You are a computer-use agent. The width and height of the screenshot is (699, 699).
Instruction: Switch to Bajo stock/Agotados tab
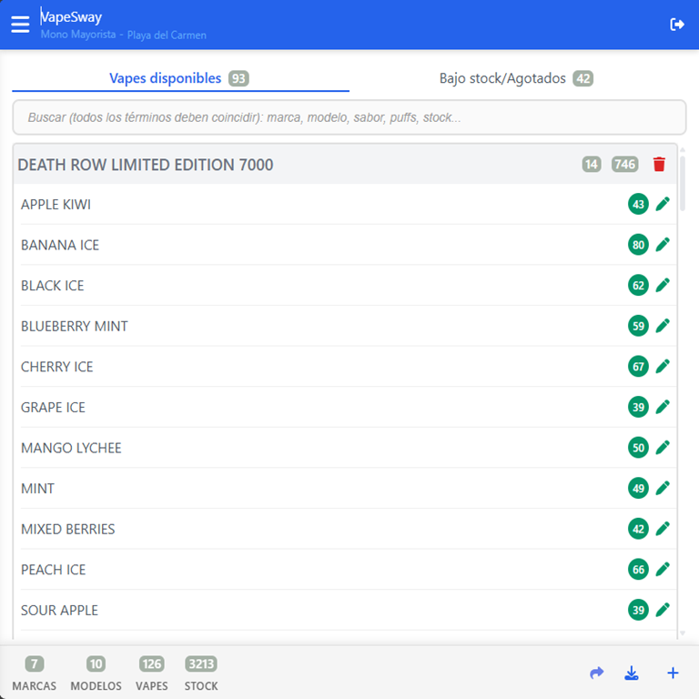coord(515,78)
